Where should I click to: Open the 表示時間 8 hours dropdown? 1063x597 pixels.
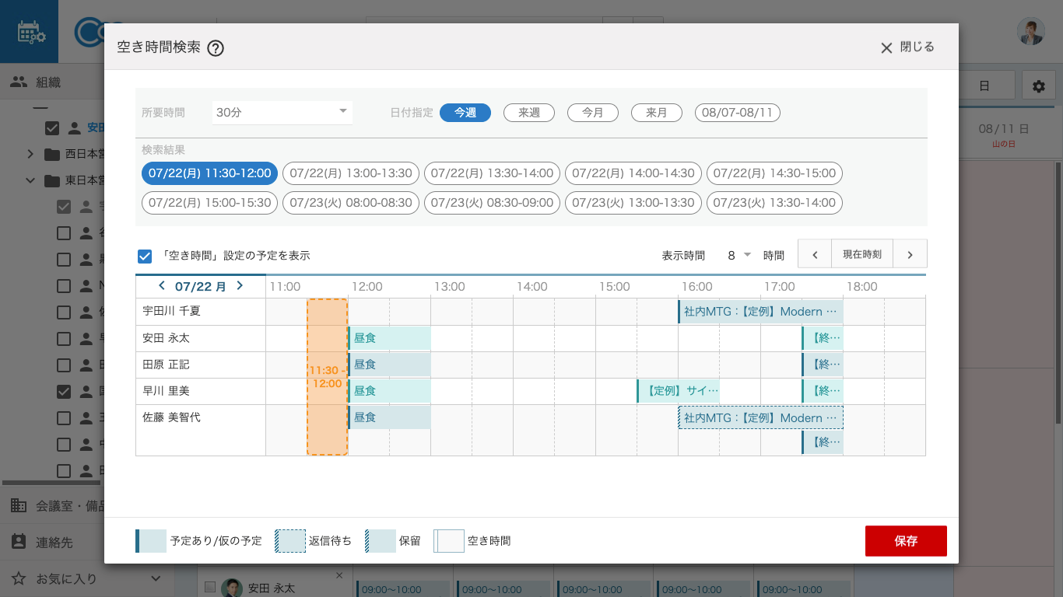[738, 255]
